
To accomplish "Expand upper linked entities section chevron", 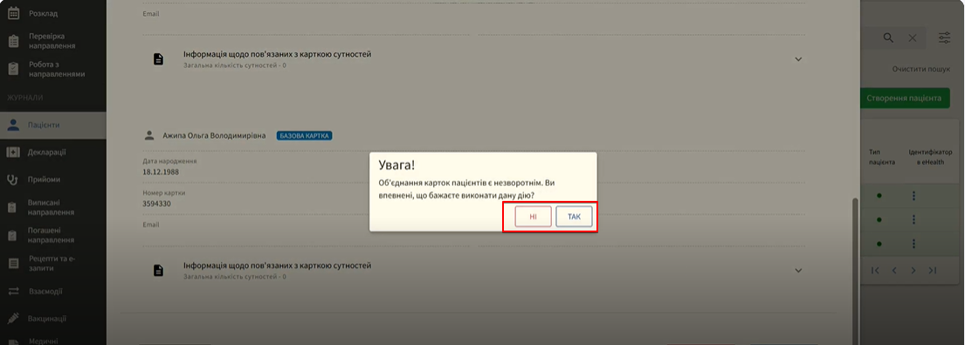I will [x=798, y=59].
